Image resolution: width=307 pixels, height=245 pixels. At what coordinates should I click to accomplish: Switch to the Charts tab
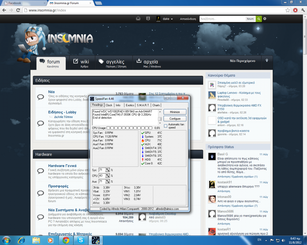point(156,105)
